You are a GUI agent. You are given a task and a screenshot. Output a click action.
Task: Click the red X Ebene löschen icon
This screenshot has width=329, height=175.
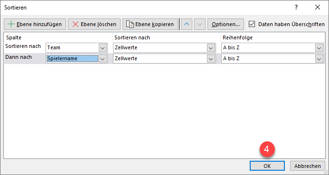[75, 24]
